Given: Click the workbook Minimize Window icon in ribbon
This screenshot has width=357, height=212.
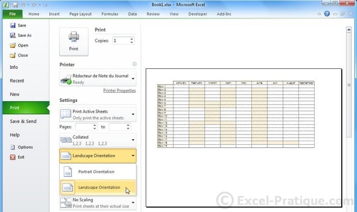Looking at the screenshot, I should [335, 14].
